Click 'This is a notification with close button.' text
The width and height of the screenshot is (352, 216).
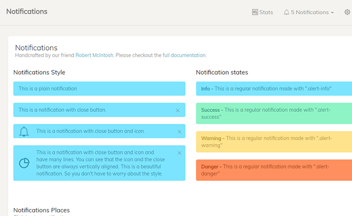pos(62,110)
